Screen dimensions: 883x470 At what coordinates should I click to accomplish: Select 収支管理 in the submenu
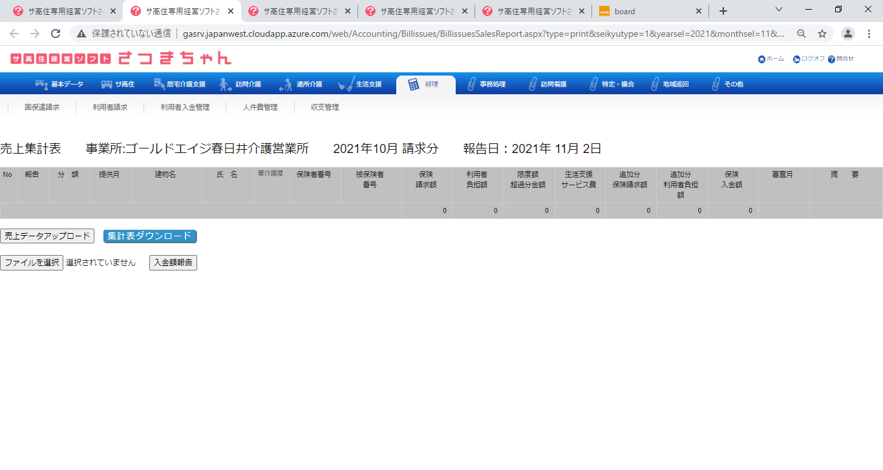tap(324, 107)
